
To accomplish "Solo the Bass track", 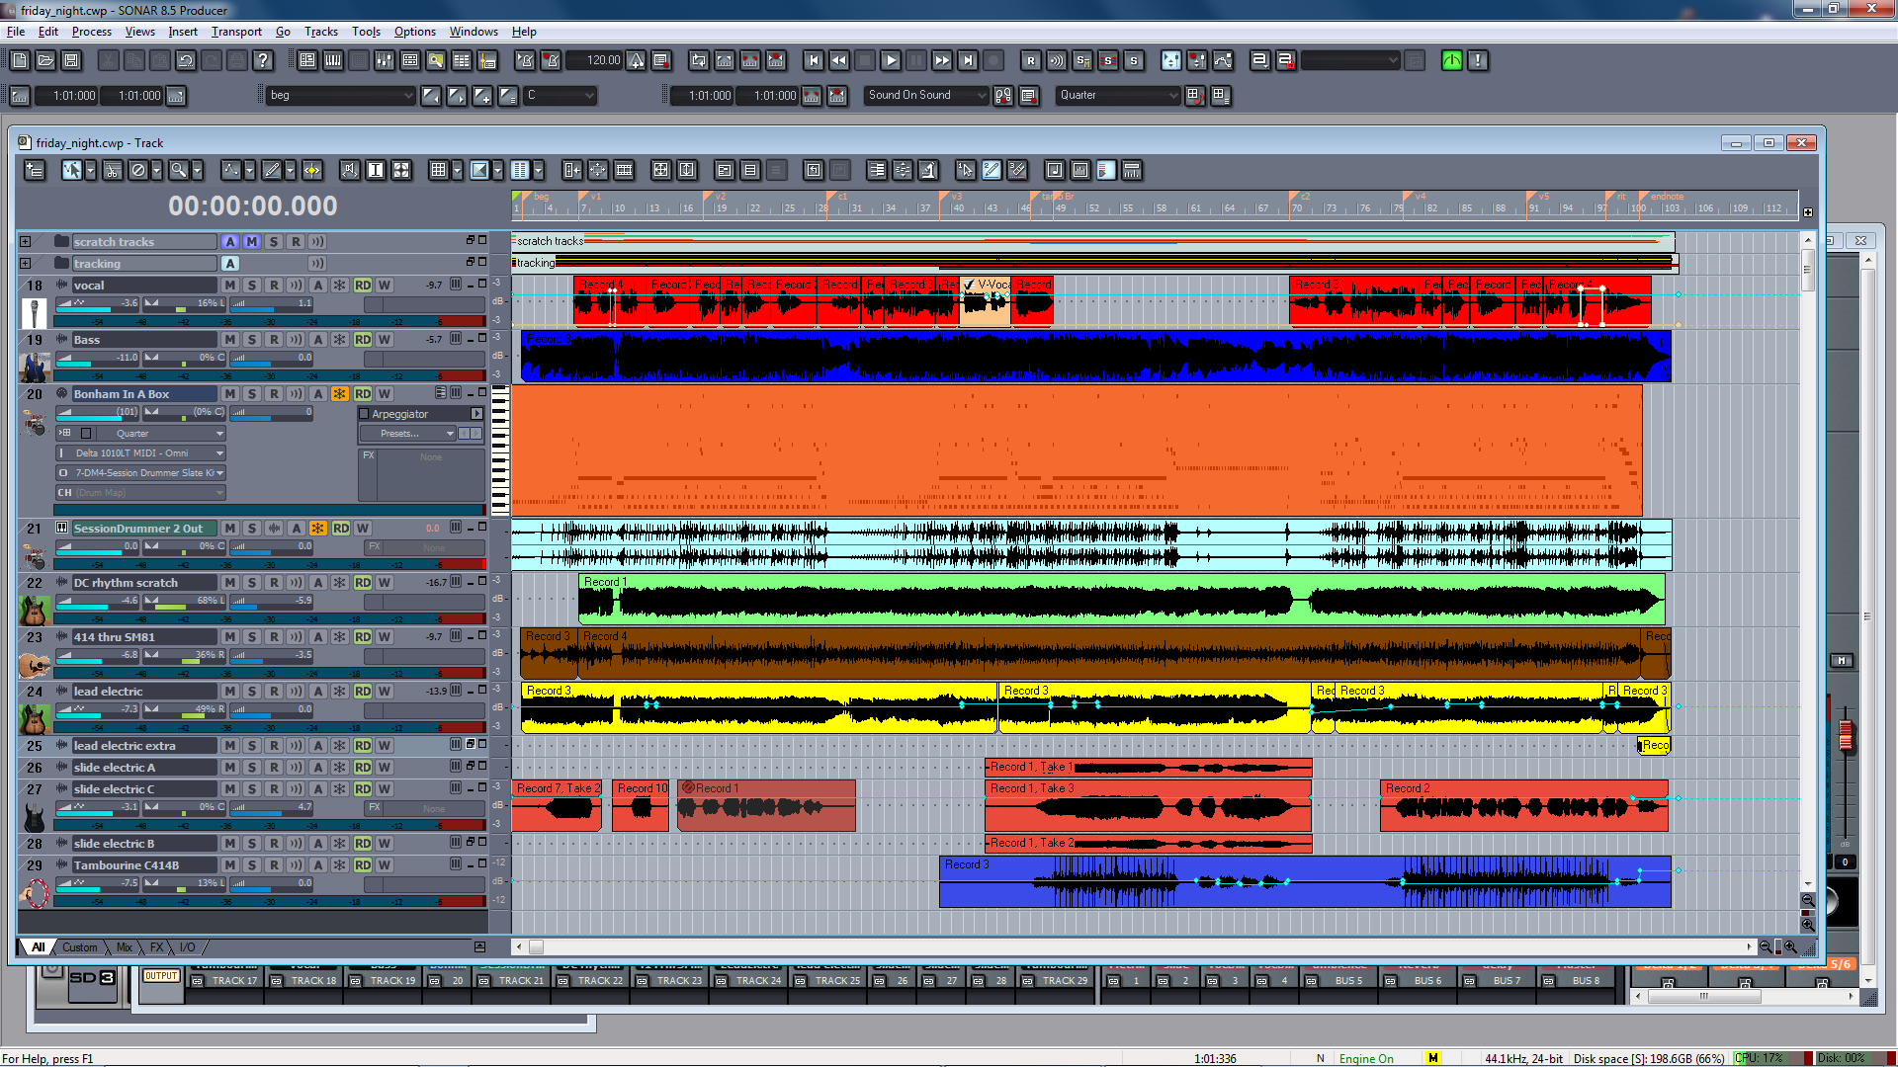I will (x=252, y=340).
